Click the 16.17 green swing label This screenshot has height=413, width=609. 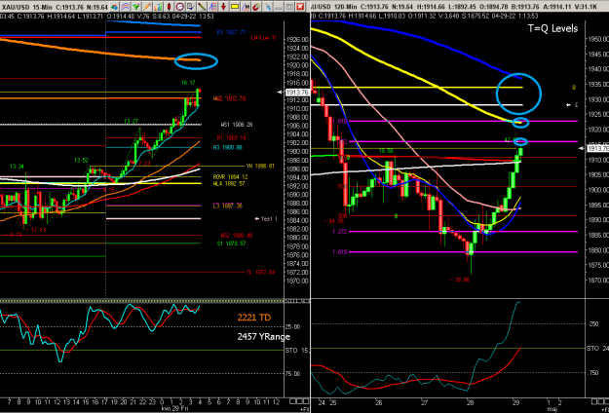coord(188,83)
